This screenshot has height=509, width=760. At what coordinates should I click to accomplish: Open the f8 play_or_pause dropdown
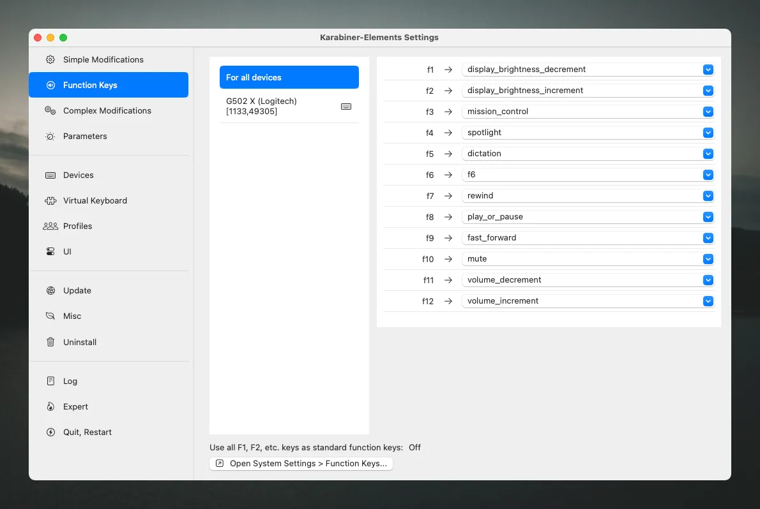pyautogui.click(x=588, y=216)
